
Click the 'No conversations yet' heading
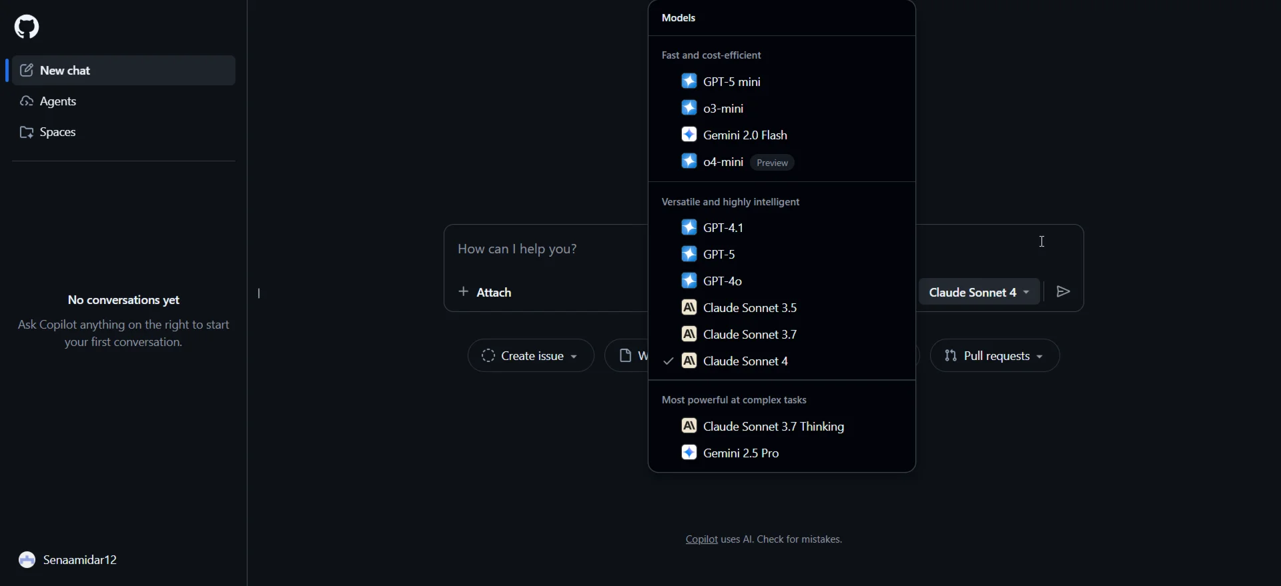pos(123,300)
